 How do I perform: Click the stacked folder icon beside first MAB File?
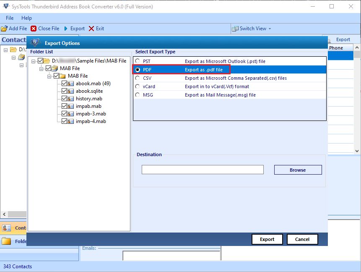tap(55, 68)
